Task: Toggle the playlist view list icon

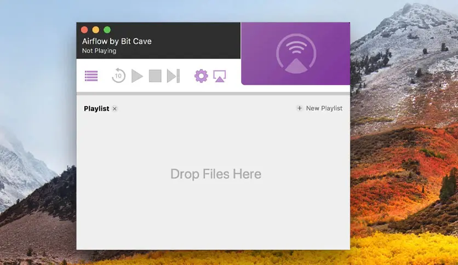Action: (x=91, y=76)
